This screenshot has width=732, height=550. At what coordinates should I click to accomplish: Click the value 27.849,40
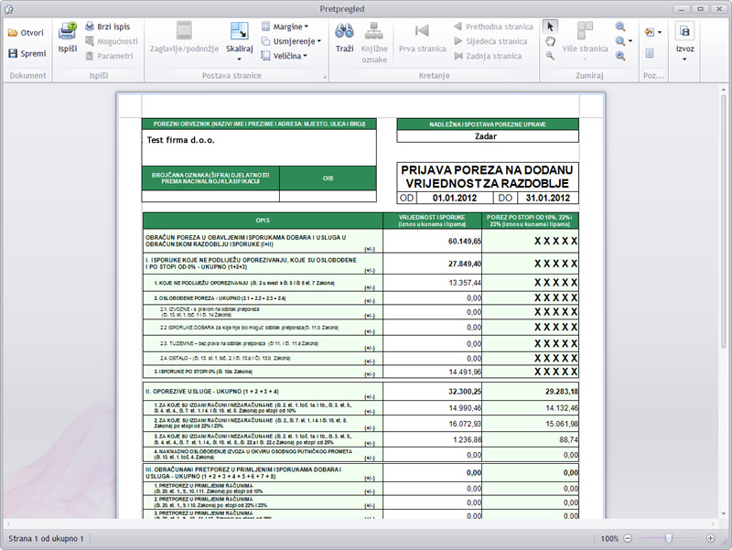tap(465, 264)
